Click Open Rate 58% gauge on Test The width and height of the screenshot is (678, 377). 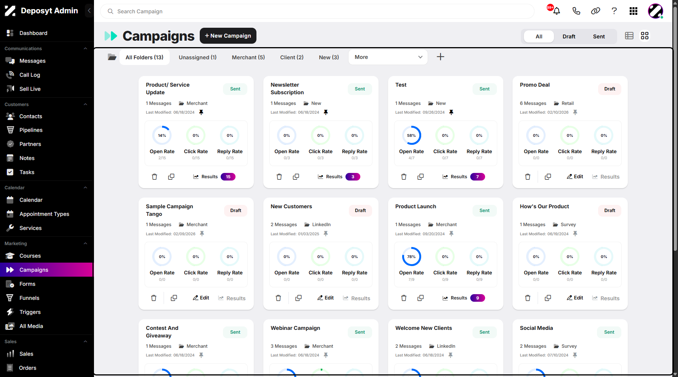[x=411, y=136]
